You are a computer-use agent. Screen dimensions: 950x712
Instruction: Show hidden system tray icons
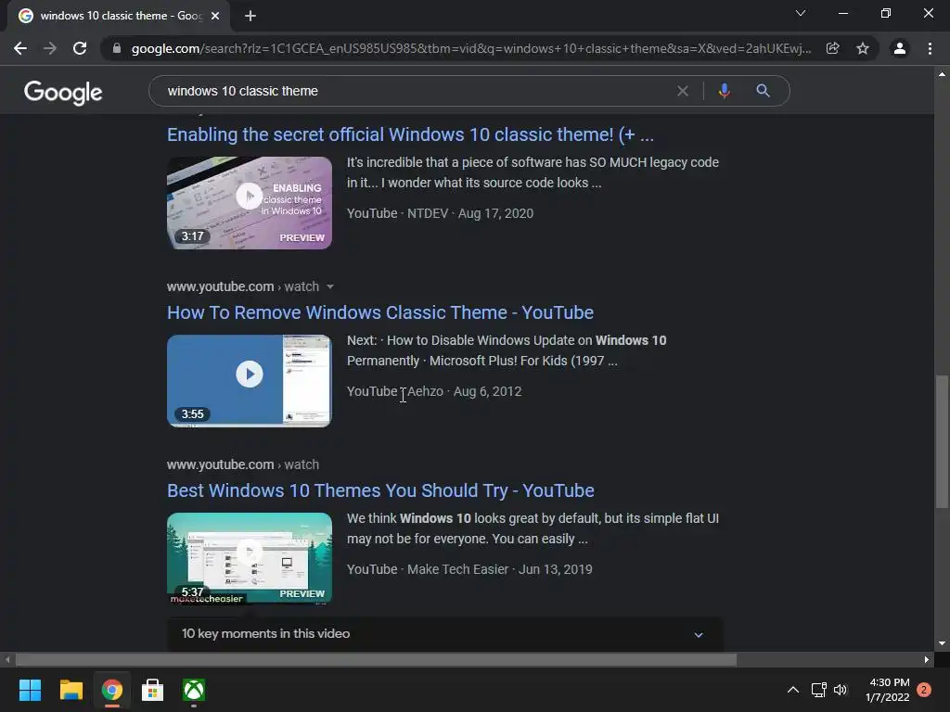click(792, 690)
